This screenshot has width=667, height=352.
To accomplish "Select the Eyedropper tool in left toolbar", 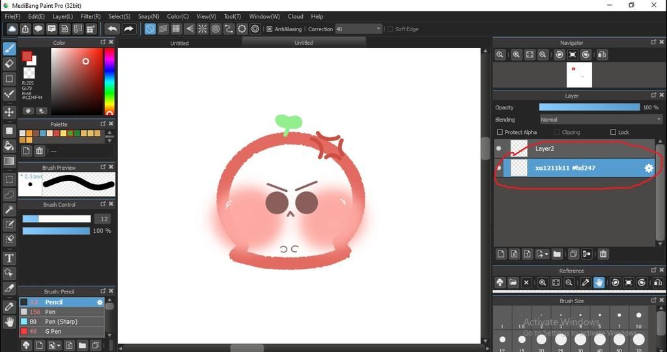I will [x=9, y=306].
